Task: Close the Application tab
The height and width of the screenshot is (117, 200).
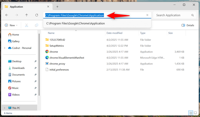Action: [48, 6]
